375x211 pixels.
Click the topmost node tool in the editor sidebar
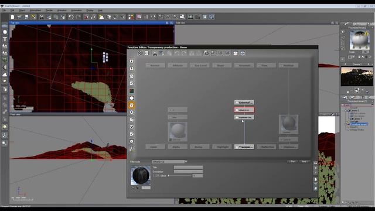point(131,62)
